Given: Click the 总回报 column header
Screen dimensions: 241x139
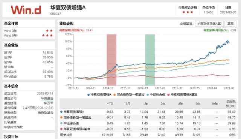Looking at the screenshot, I should click(x=231, y=104).
